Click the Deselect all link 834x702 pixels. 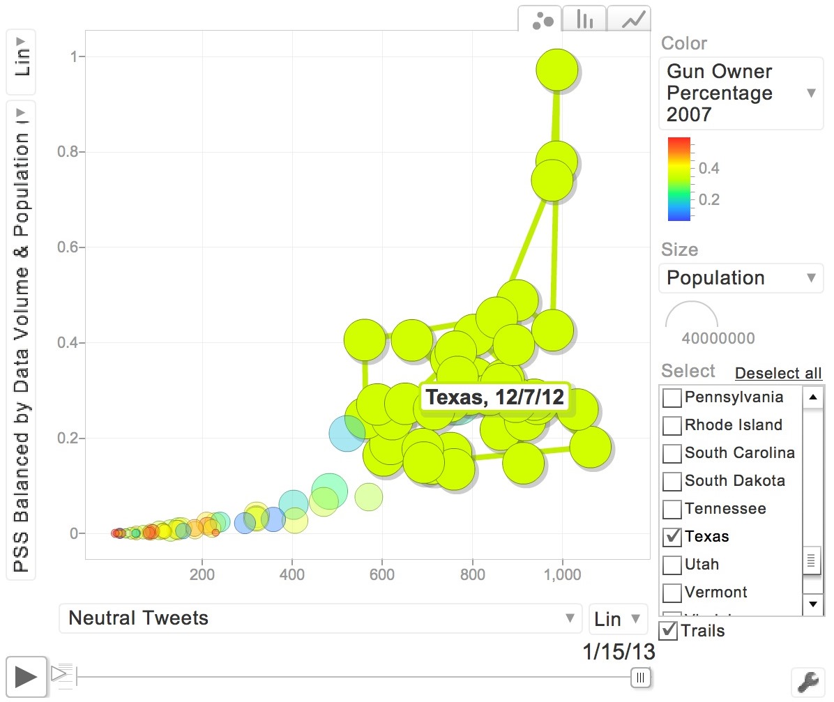(x=778, y=374)
